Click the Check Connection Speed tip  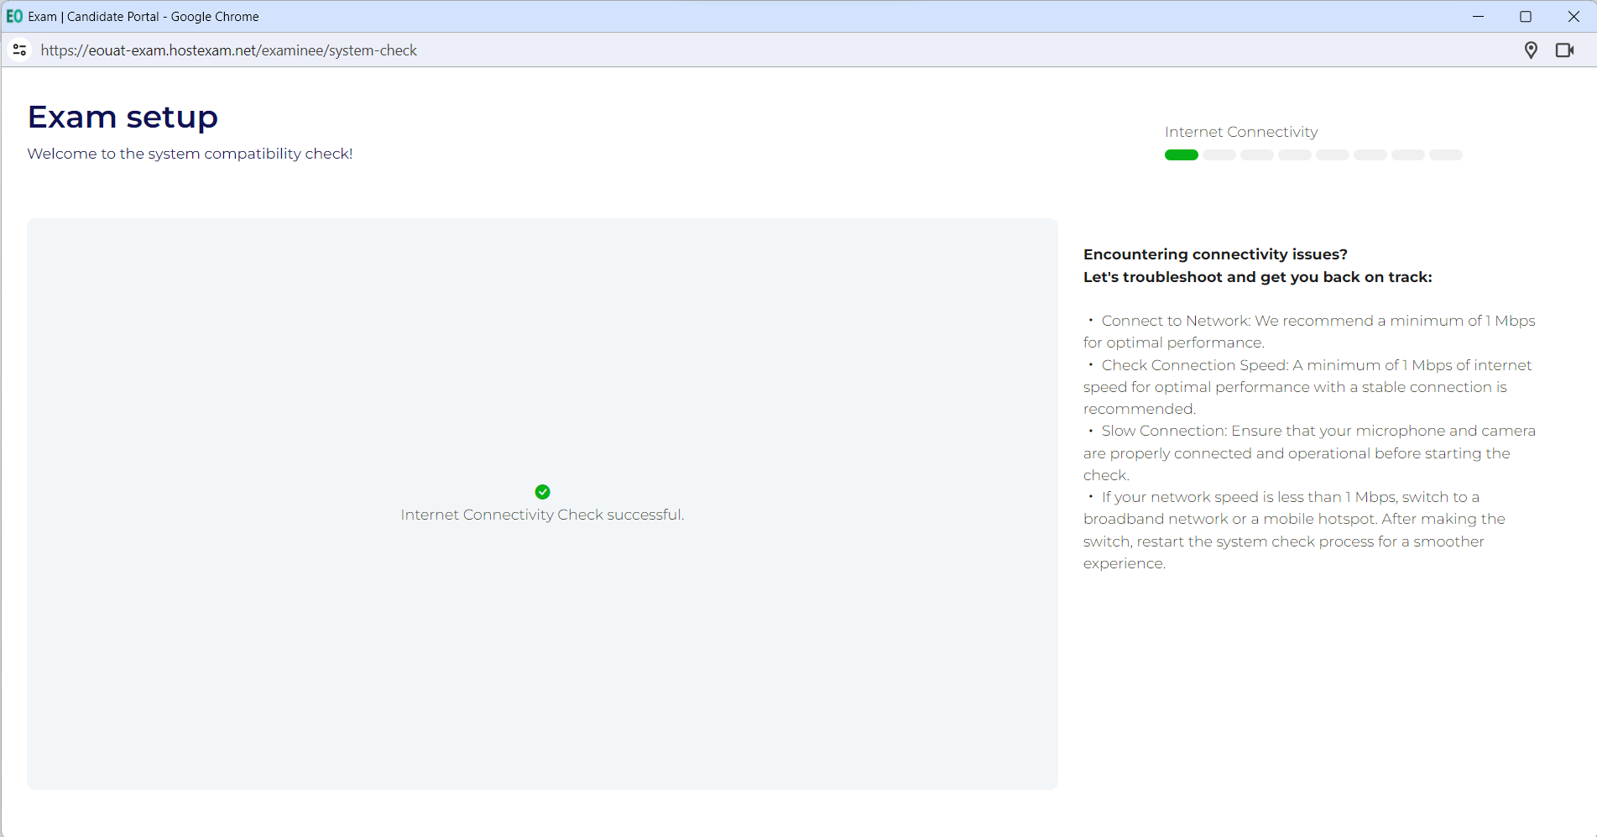1315,366
